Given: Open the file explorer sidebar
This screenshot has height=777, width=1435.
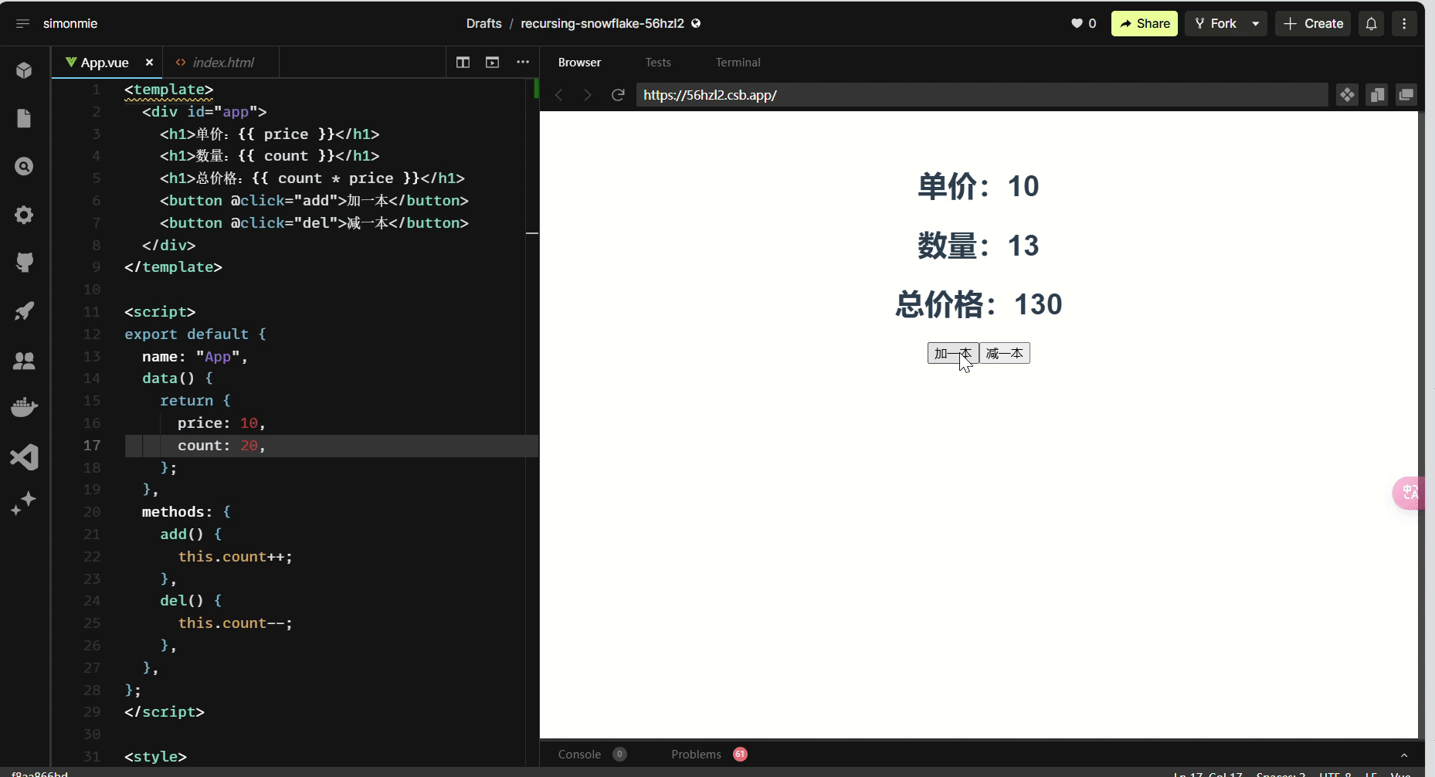Looking at the screenshot, I should (25, 118).
